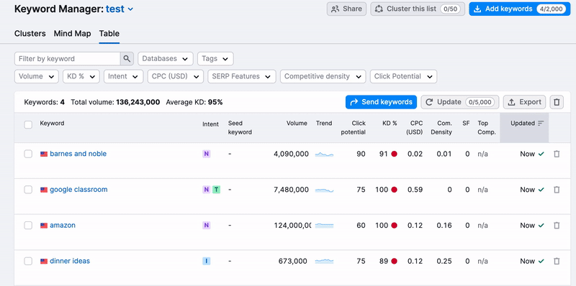This screenshot has height=286, width=576.
Task: Click the trend sparkline for google classroom
Action: click(325, 190)
